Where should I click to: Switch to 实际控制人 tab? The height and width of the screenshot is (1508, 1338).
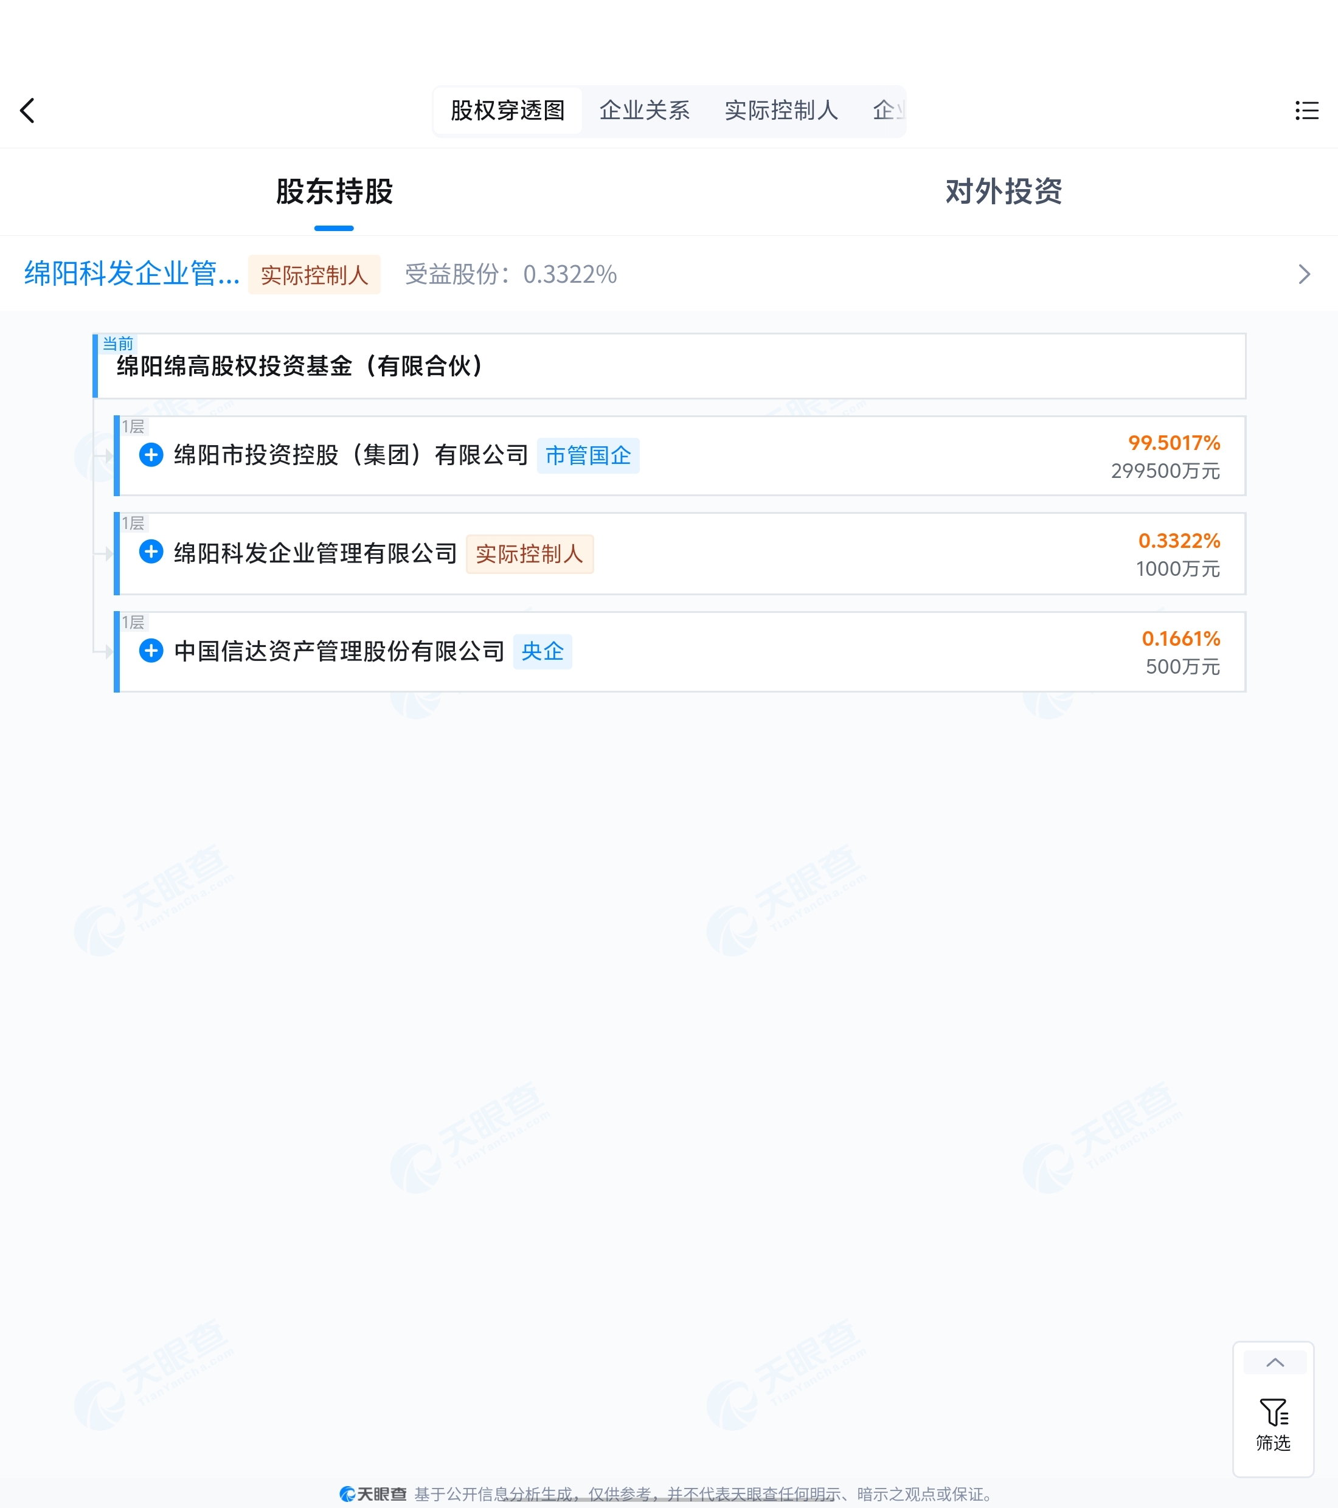[781, 111]
